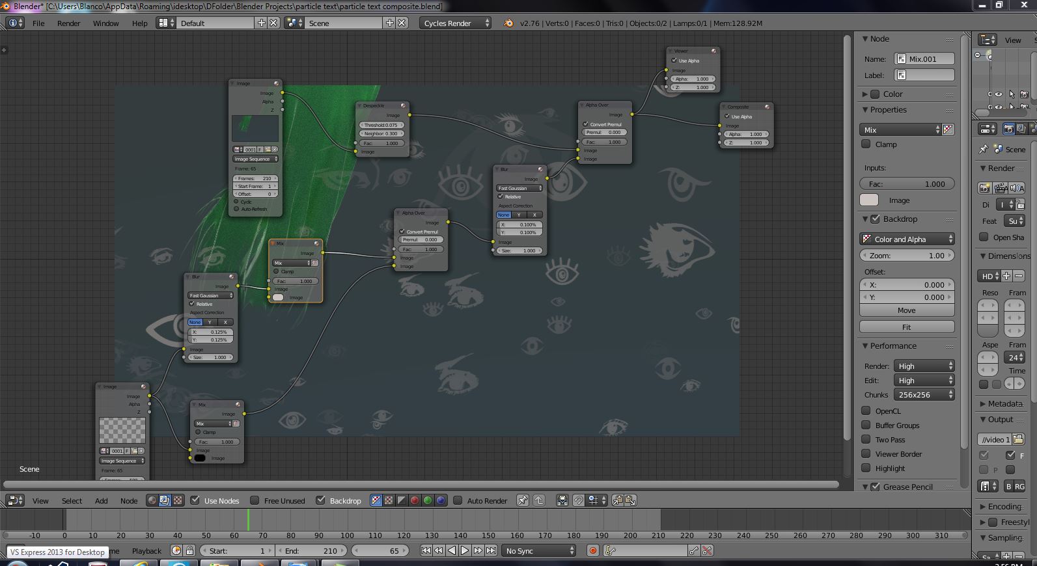Image resolution: width=1037 pixels, height=566 pixels.
Task: Click the go to parent node tree icon
Action: coord(539,500)
